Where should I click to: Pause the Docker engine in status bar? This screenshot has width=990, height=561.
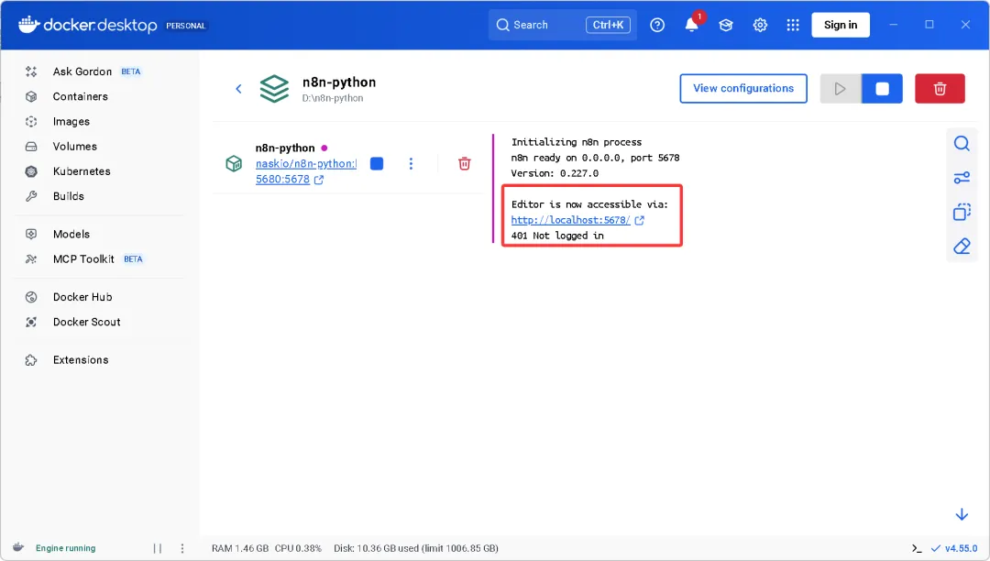[158, 548]
